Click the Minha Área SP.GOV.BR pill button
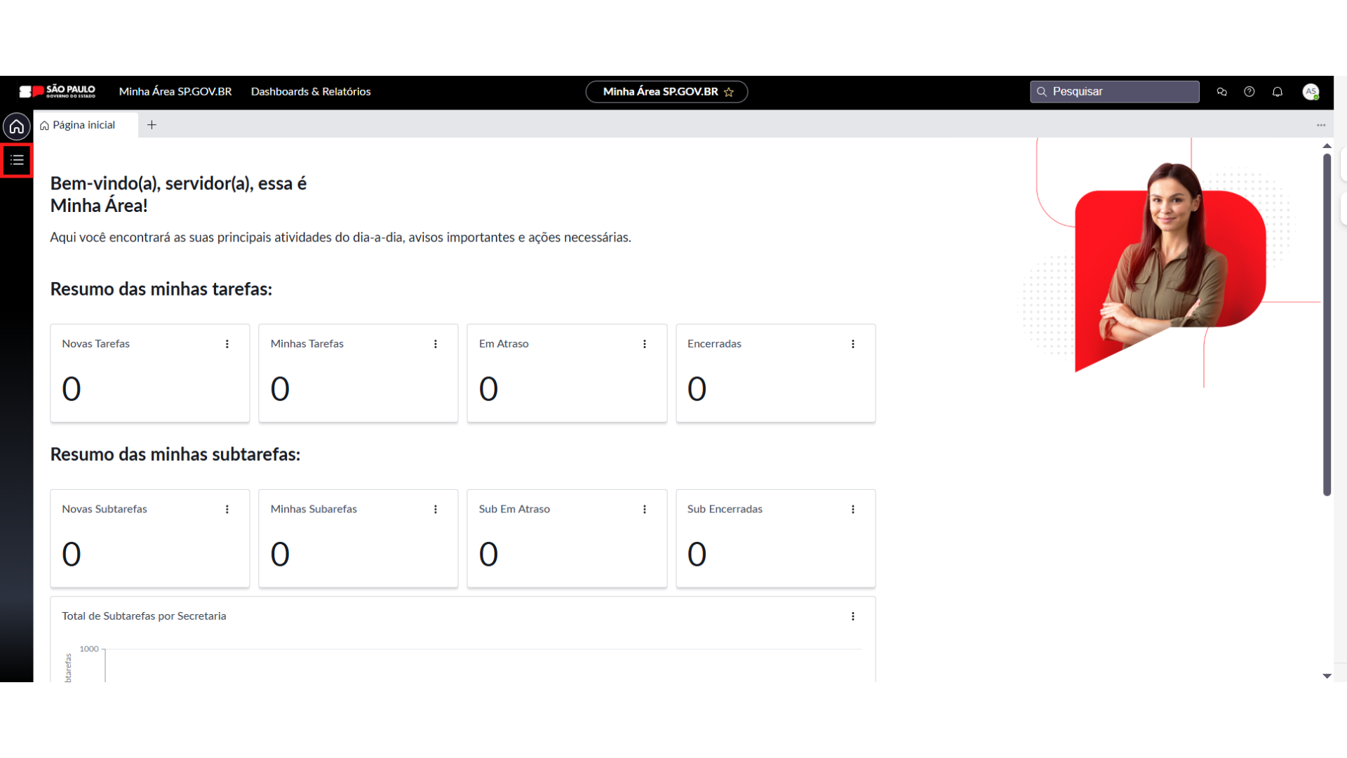The image size is (1347, 758). (659, 92)
